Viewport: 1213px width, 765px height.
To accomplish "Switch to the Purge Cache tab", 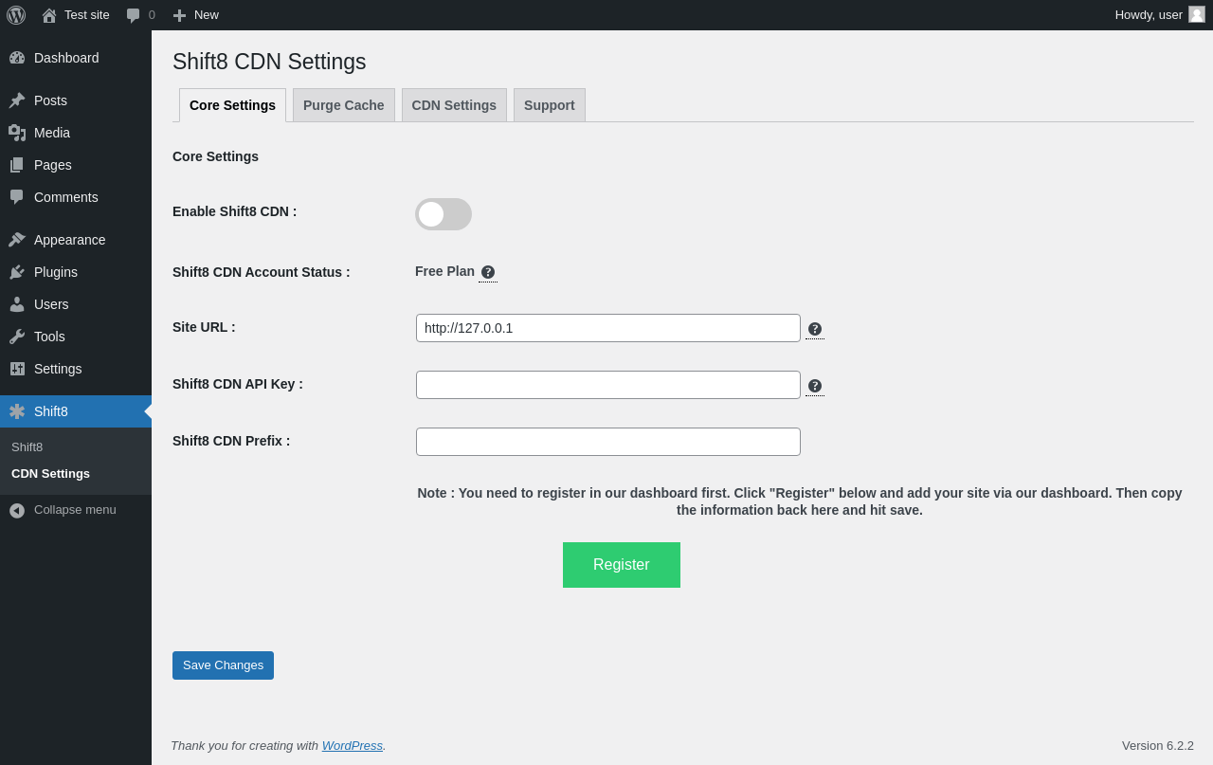I will click(343, 105).
